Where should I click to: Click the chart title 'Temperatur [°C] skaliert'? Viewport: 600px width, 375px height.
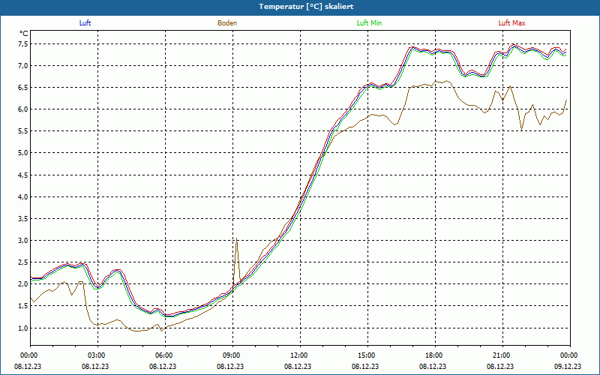tap(306, 7)
